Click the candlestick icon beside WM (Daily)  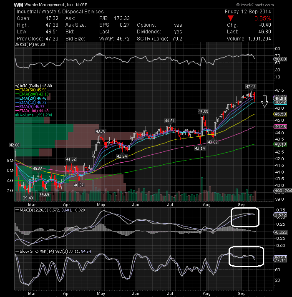pos(17,86)
